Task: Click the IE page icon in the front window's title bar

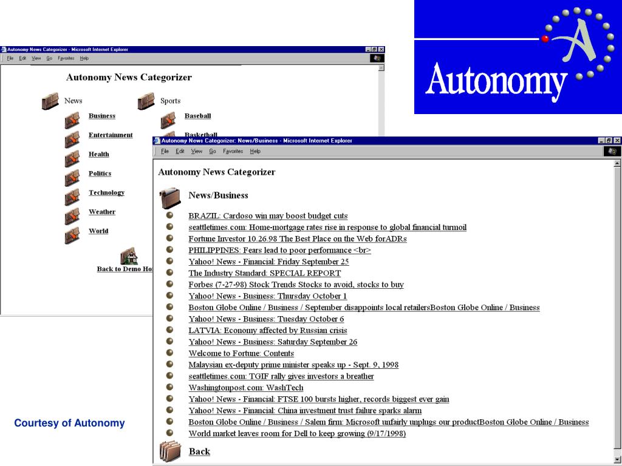Action: 157,141
